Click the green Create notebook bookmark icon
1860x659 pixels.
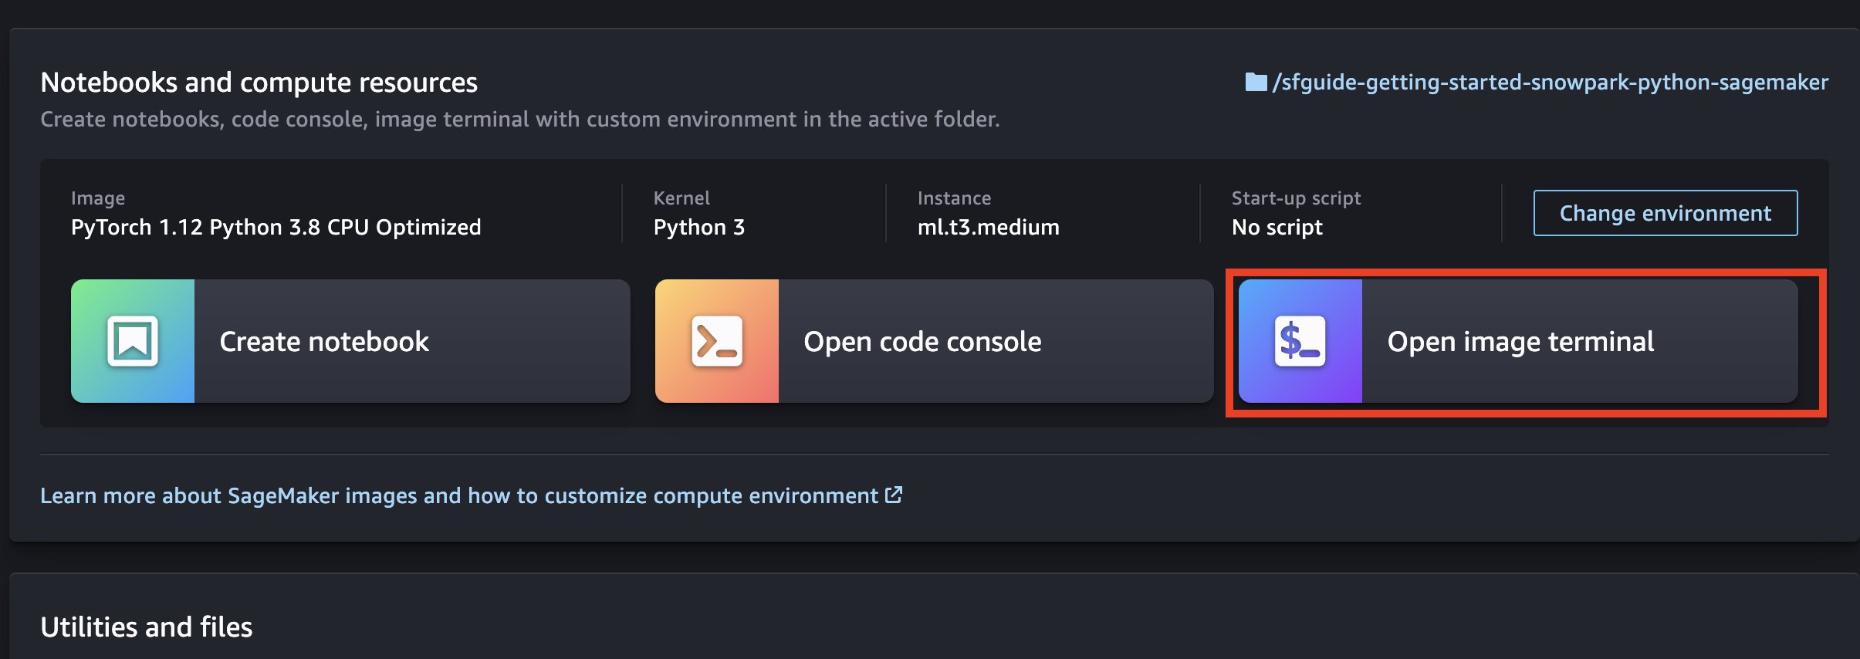[133, 341]
